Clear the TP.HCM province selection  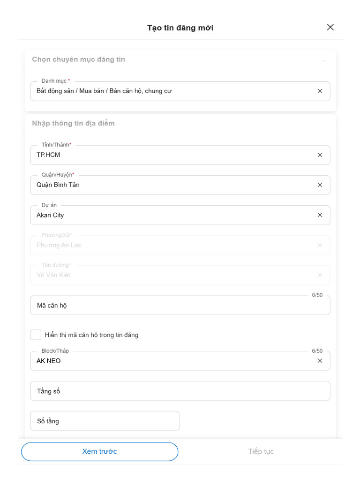click(x=320, y=155)
